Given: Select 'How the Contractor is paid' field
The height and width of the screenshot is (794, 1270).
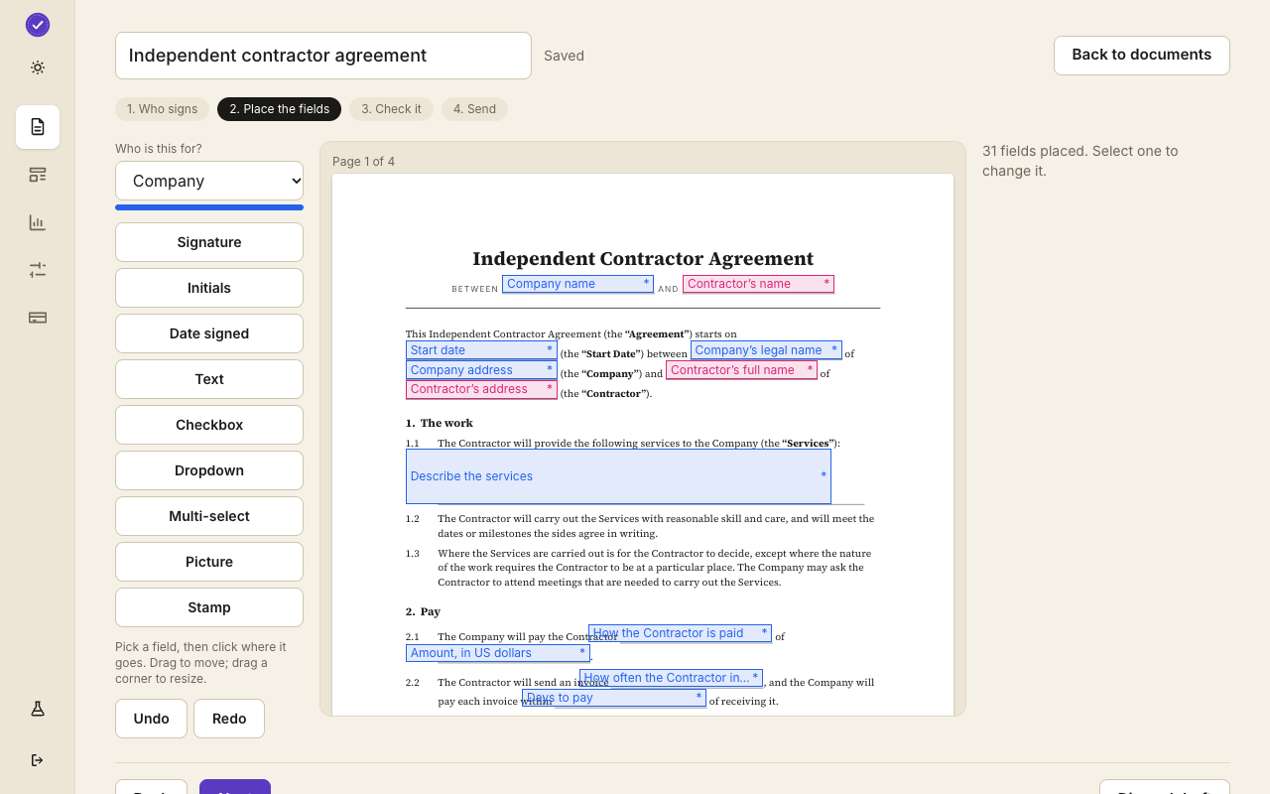Looking at the screenshot, I should 680,633.
